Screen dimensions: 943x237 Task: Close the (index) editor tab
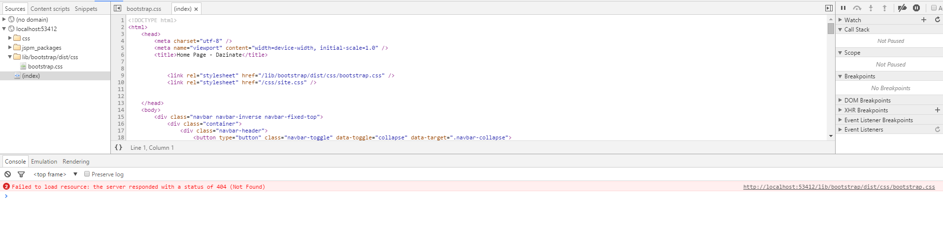[196, 9]
